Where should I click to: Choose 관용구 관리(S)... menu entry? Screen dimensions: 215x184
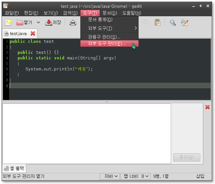tap(109, 37)
